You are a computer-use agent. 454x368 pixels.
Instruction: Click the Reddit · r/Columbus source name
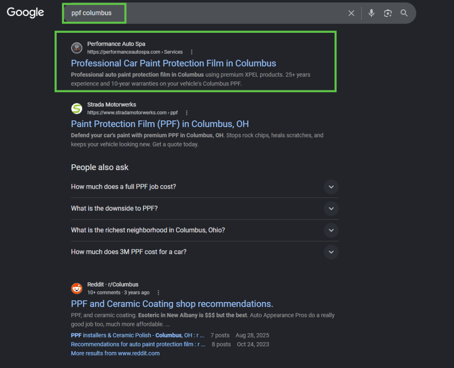point(113,284)
